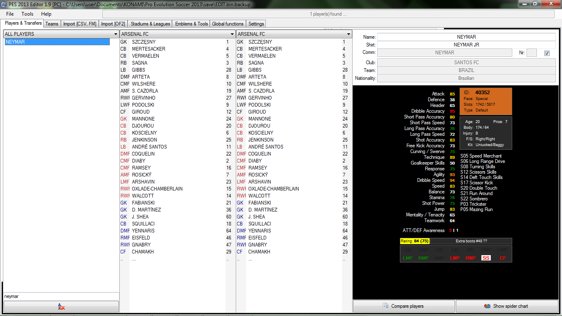Toggle the checkbox beside the Nr field
The image size is (562, 316).
click(547, 53)
